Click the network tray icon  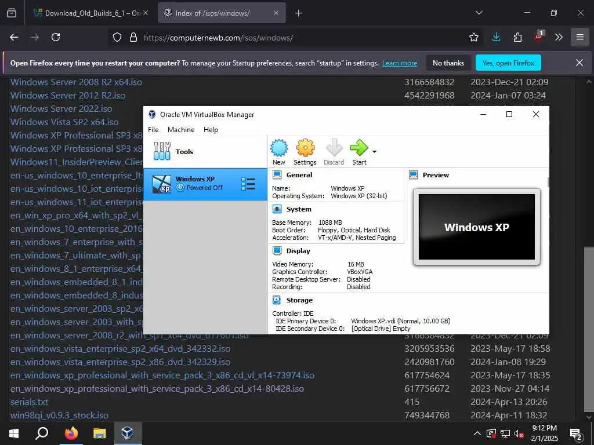pyautogui.click(x=505, y=433)
